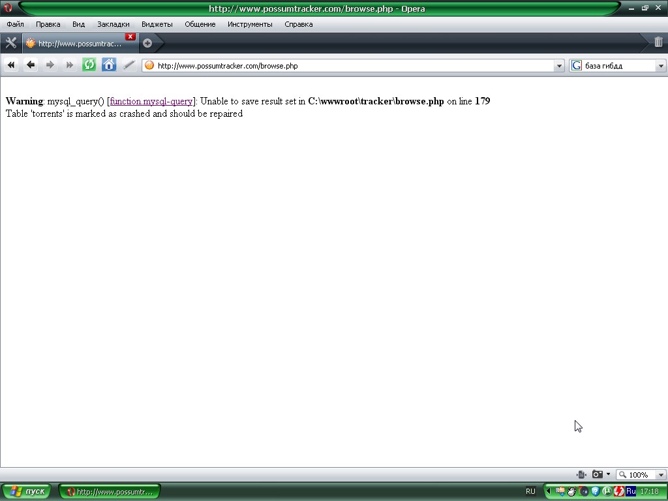Restore down the Opera window

(645, 8)
